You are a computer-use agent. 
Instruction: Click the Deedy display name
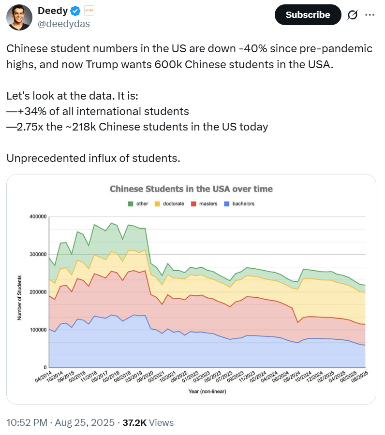coord(52,11)
